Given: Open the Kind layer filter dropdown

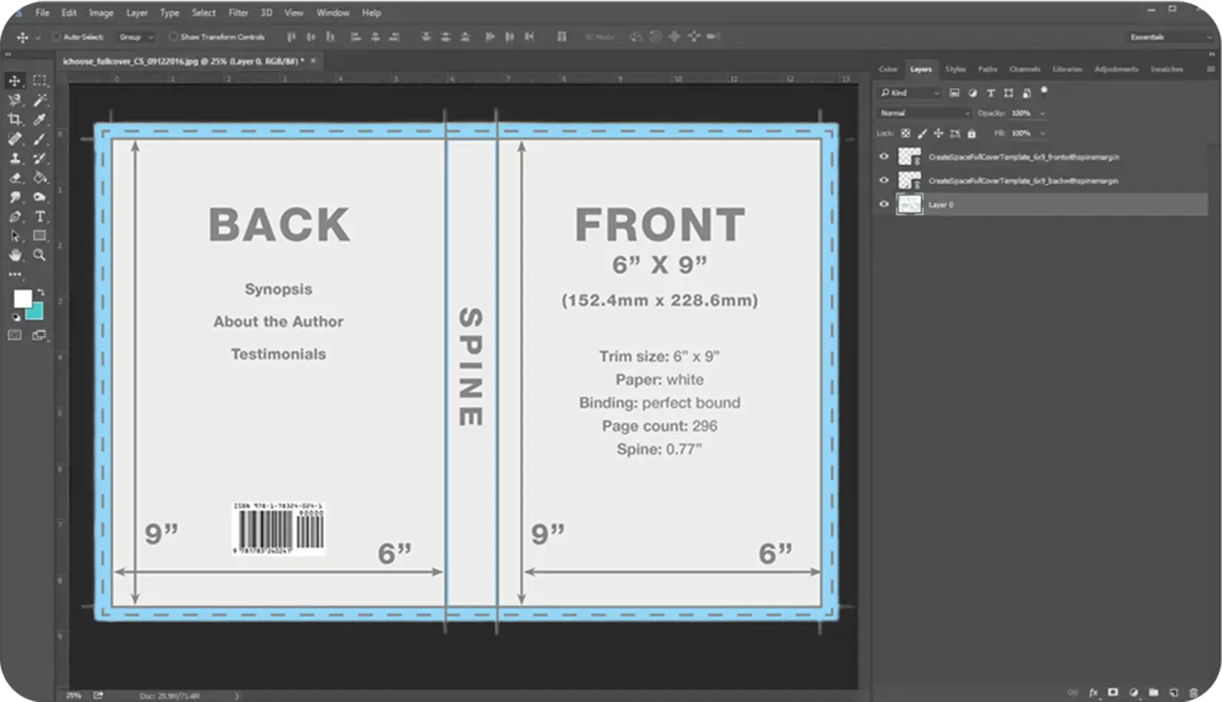Looking at the screenshot, I should (x=910, y=92).
